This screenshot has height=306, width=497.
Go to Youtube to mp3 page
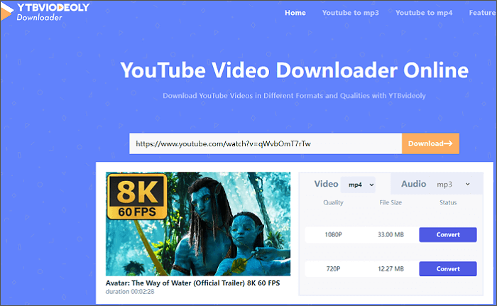click(350, 13)
